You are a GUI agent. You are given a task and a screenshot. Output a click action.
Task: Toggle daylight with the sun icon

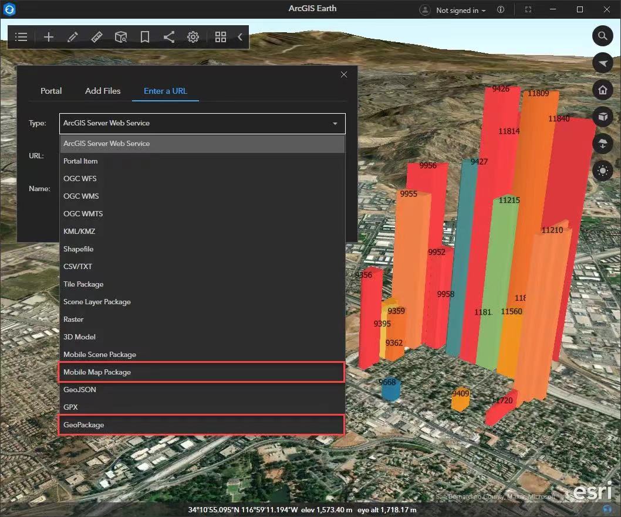coord(603,171)
